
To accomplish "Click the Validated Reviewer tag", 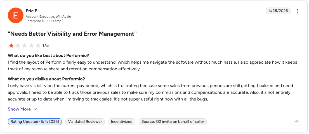I will (x=85, y=122).
